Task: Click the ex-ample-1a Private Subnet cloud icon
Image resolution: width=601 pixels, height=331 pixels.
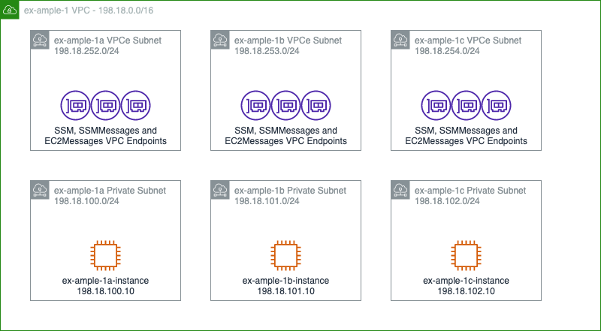Action: point(40,190)
